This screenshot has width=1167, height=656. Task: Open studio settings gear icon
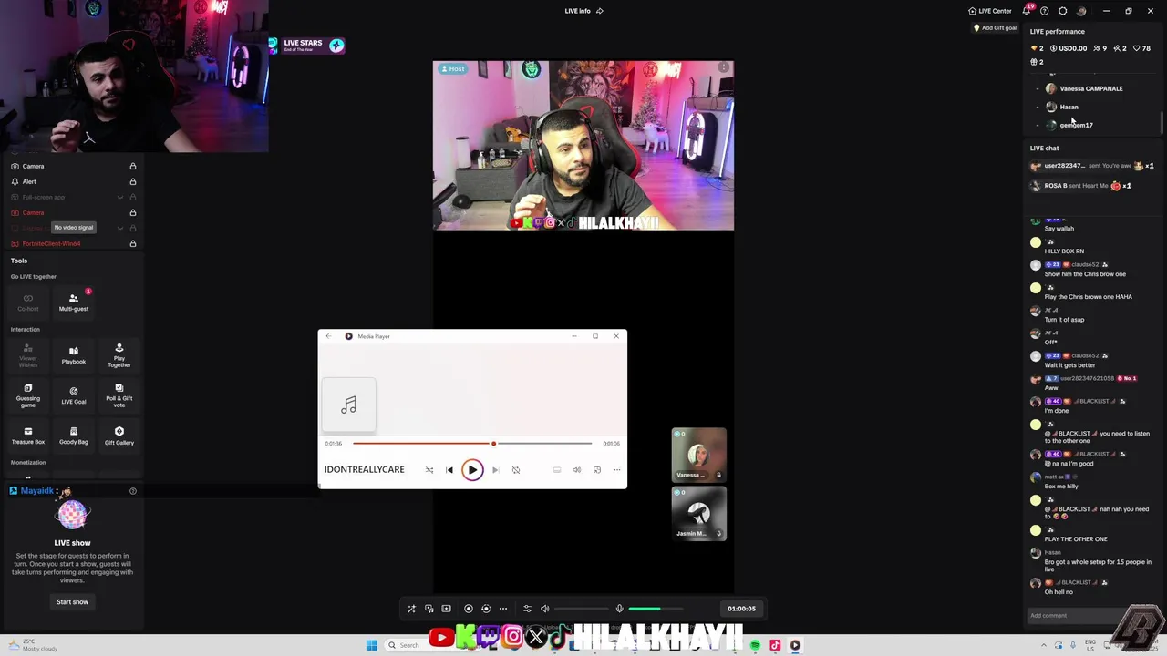(x=1063, y=11)
